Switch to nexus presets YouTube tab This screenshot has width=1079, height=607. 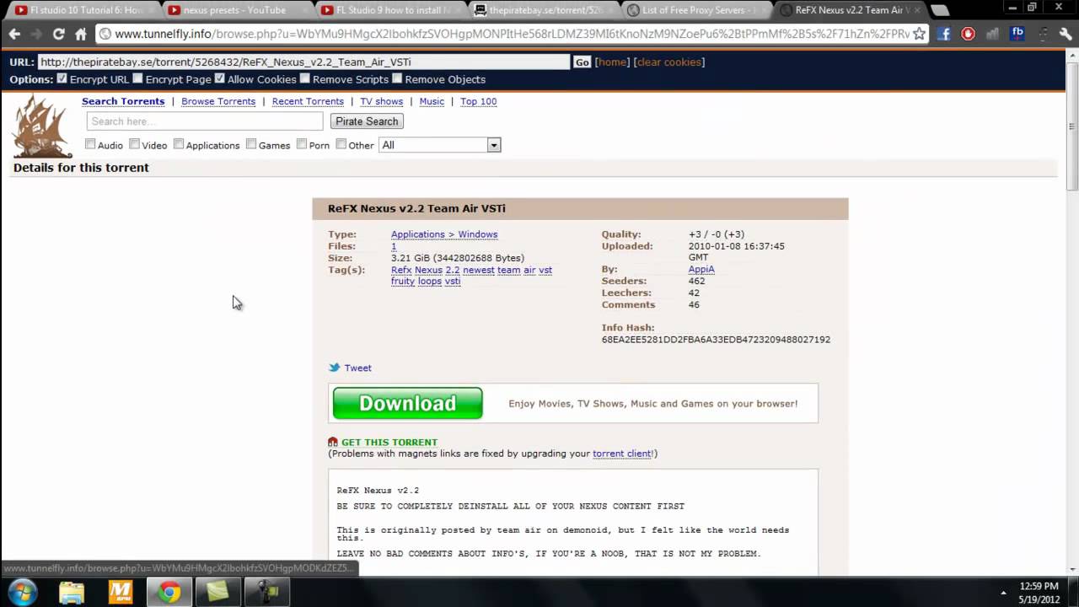coord(236,10)
